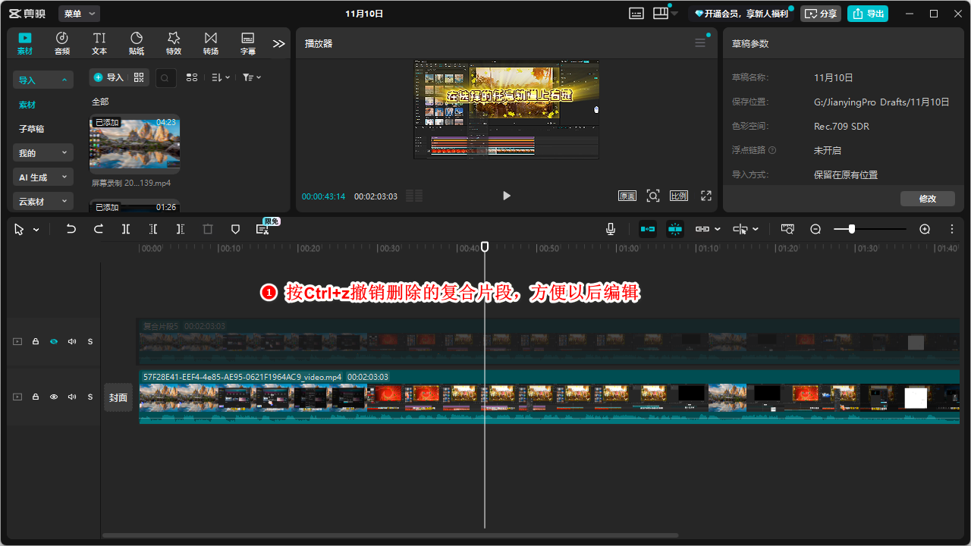Select the split clip tool

pyautogui.click(x=126, y=229)
